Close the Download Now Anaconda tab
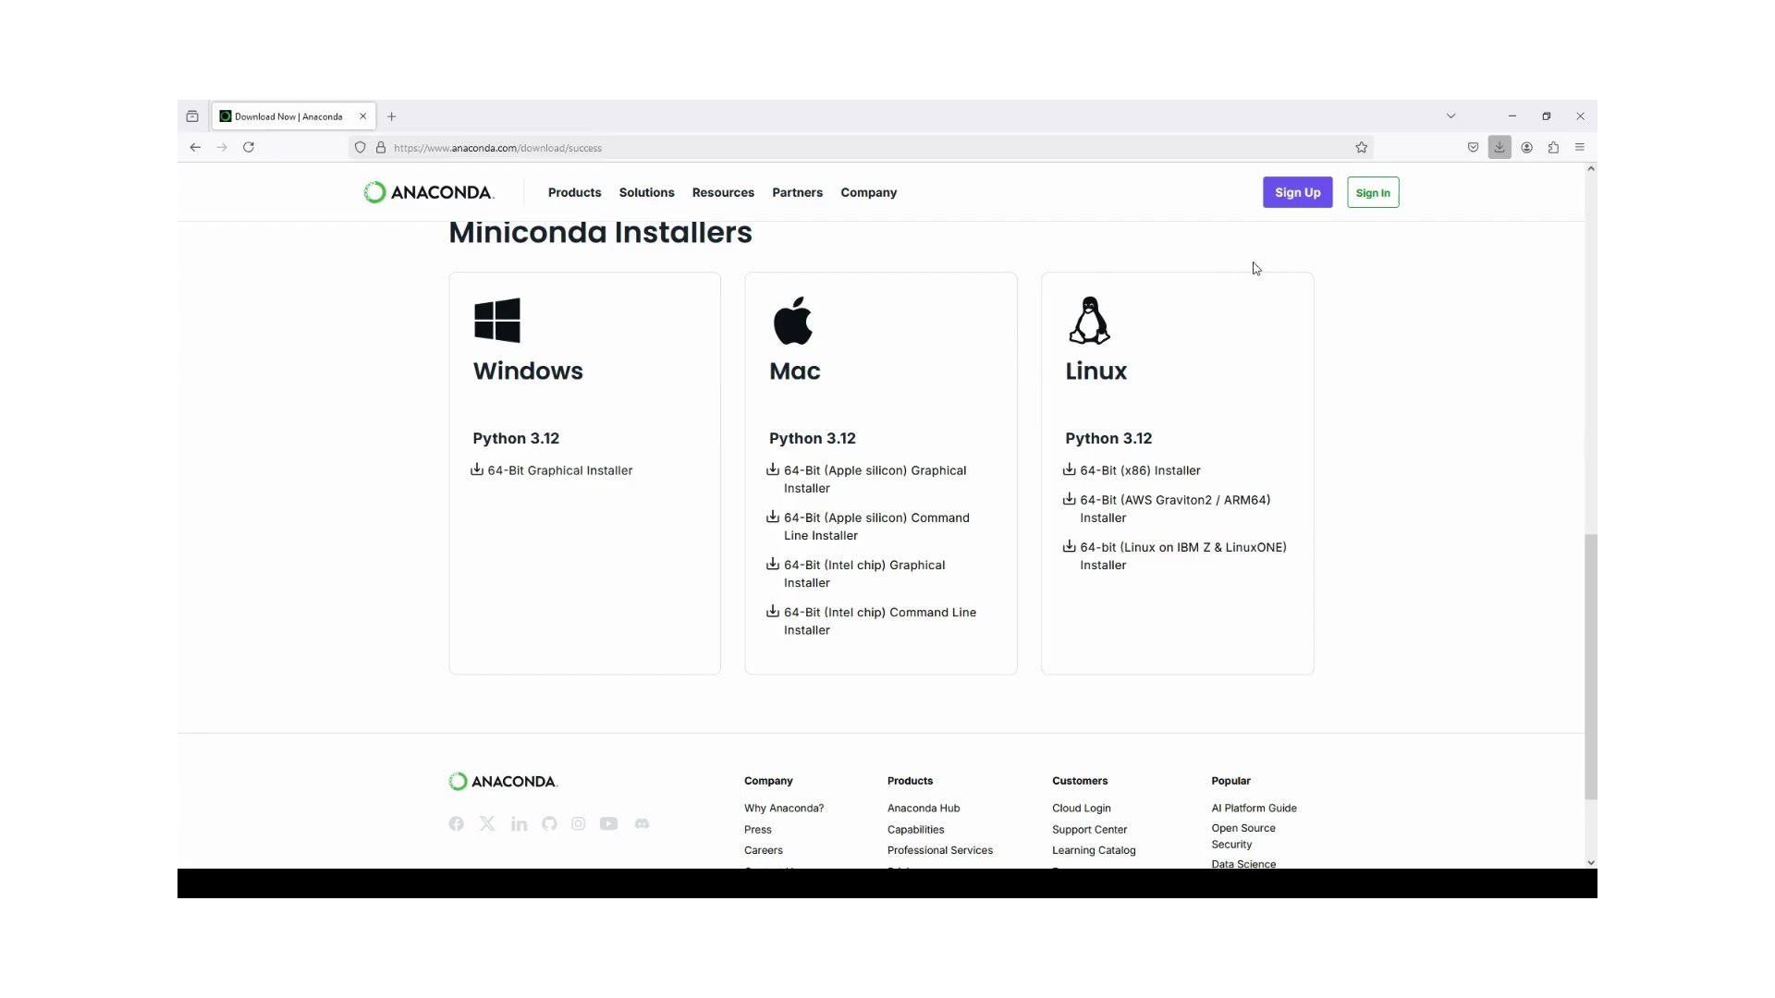 point(363,116)
